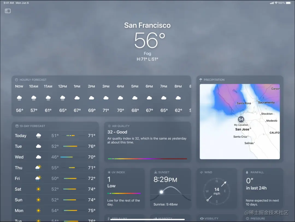This screenshot has width=295, height=222.
Task: Tap the sunset arc graph
Action: (170, 193)
